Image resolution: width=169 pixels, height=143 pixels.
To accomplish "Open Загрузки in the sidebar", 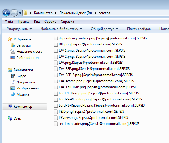I will pos(24,45).
